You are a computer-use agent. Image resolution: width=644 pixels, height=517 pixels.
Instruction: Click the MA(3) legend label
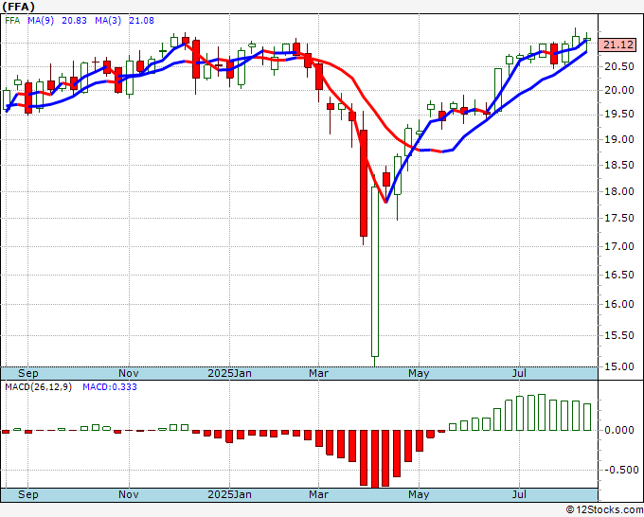(x=108, y=21)
